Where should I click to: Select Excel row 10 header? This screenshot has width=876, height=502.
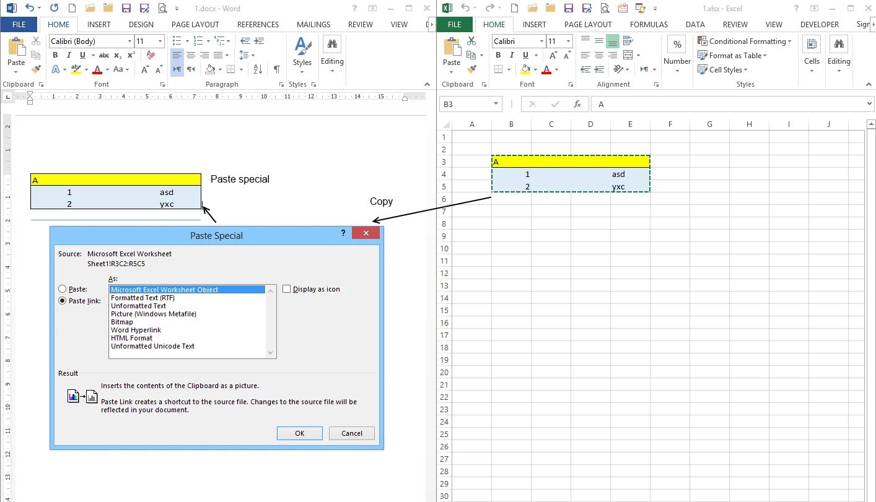coord(444,248)
